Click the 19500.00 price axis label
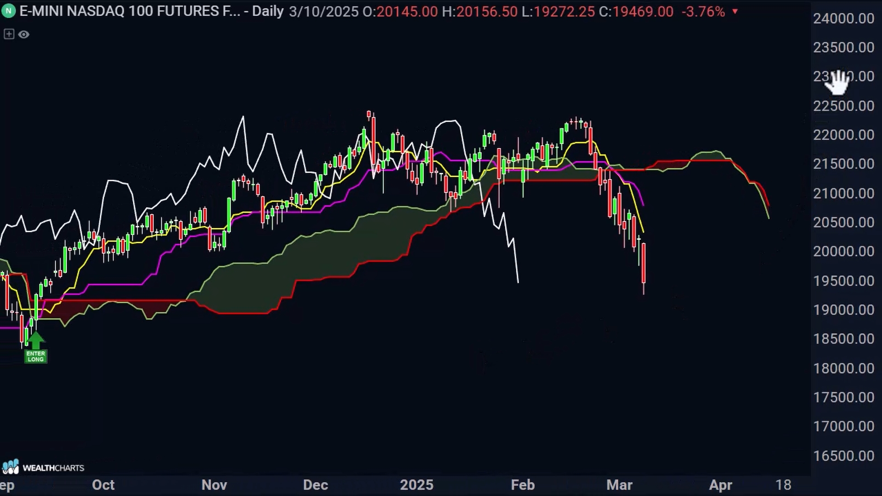882x496 pixels. pos(843,281)
